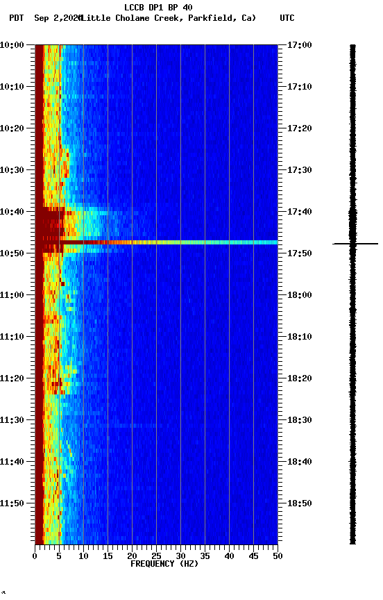This screenshot has width=383, height=600.
Task: Click the '17:20' UTC time label
Action: point(300,128)
